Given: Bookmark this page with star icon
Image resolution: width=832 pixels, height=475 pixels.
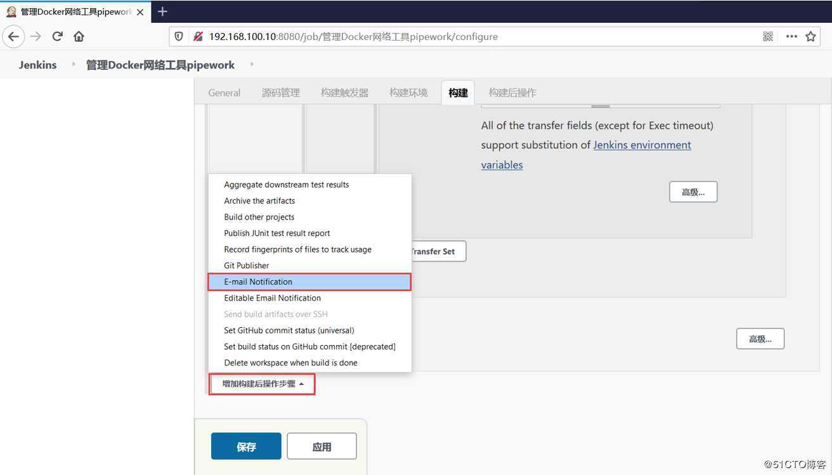Looking at the screenshot, I should click(810, 37).
